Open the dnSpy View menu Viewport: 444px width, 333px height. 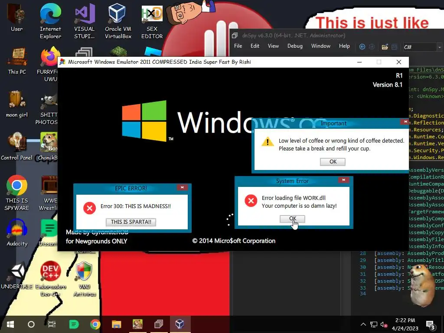point(273,46)
